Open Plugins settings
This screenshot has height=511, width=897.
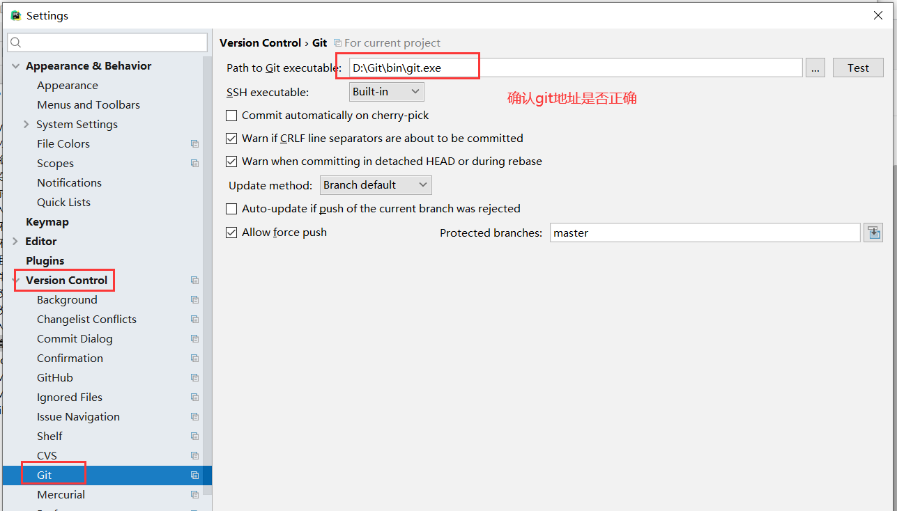tap(45, 261)
